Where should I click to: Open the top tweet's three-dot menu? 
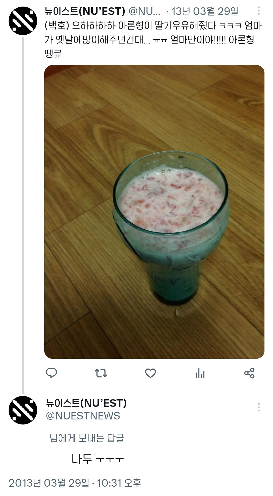tap(259, 11)
